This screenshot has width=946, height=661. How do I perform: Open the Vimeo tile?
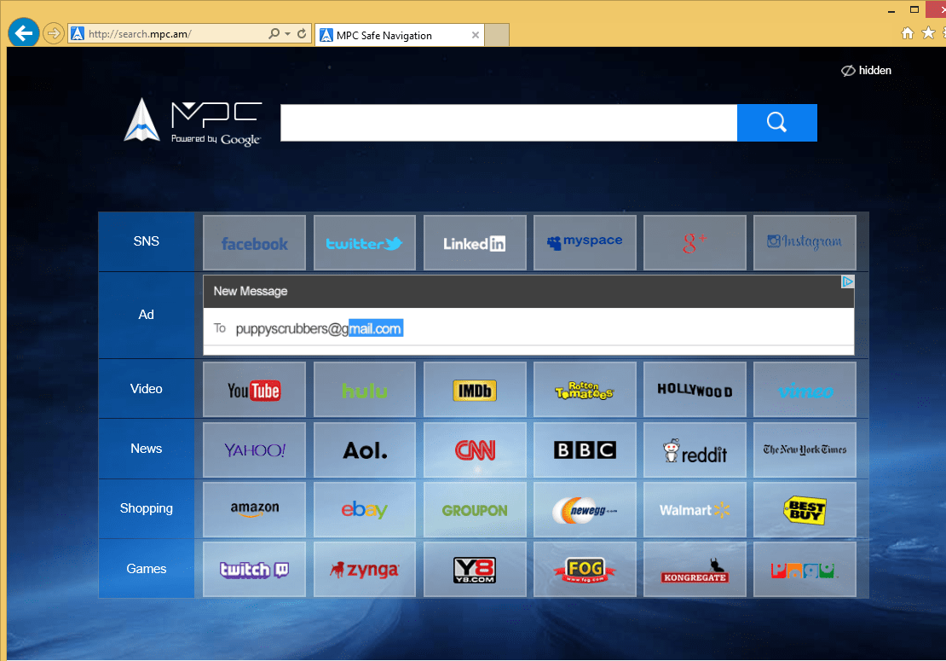pos(805,390)
